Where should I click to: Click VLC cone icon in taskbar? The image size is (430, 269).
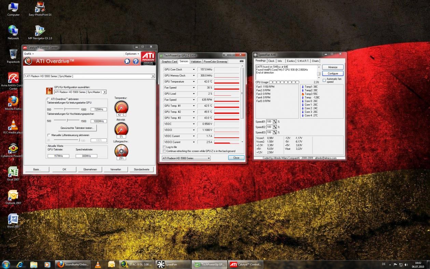pos(98,264)
